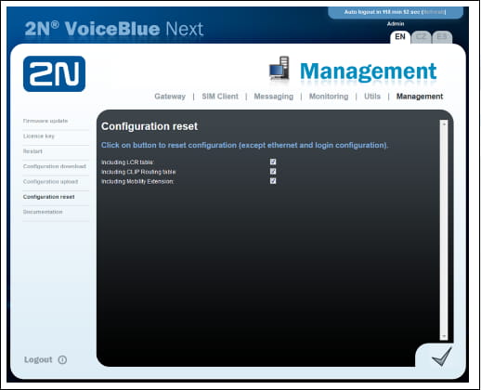Open Restart in sidebar
The width and height of the screenshot is (481, 390).
tap(32, 151)
